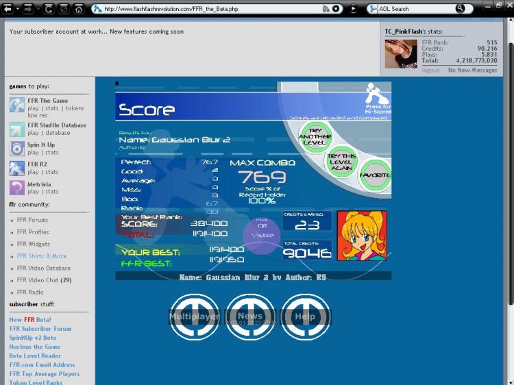Click the Try Another Level round button
514x385 pixels.
(315, 137)
